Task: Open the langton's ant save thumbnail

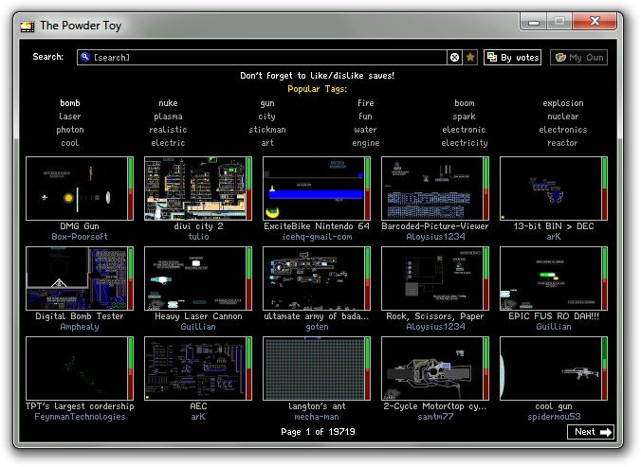Action: 314,368
